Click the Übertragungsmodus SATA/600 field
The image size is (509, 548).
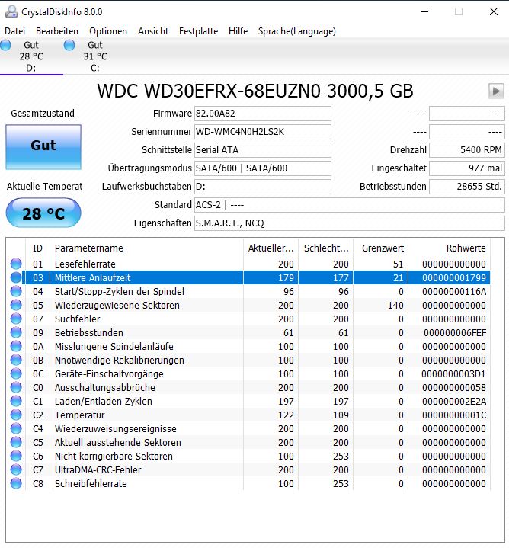(263, 168)
